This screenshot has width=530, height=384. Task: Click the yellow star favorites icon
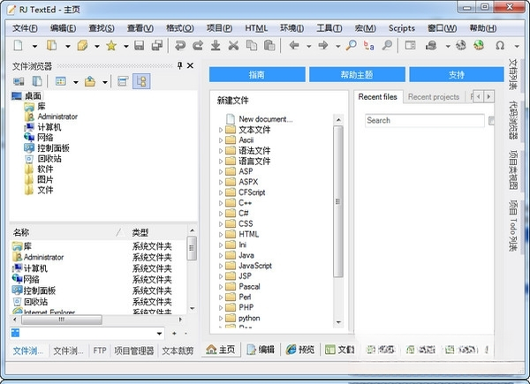click(x=111, y=45)
